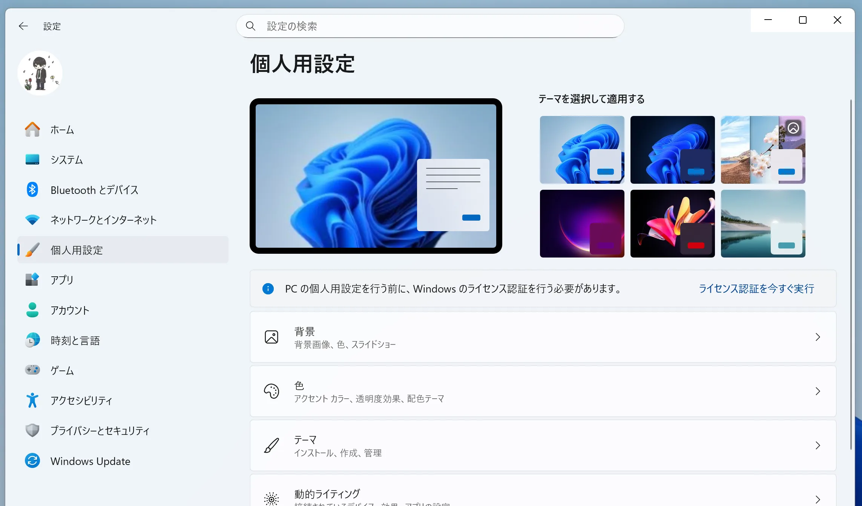This screenshot has height=506, width=862.
Task: Click the shield icon next to プライバシーとセキュリティ
Action: pyautogui.click(x=32, y=430)
